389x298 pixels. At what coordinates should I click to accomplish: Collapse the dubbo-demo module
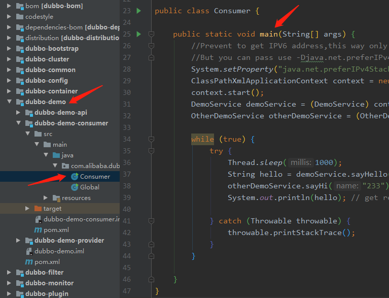coord(10,102)
